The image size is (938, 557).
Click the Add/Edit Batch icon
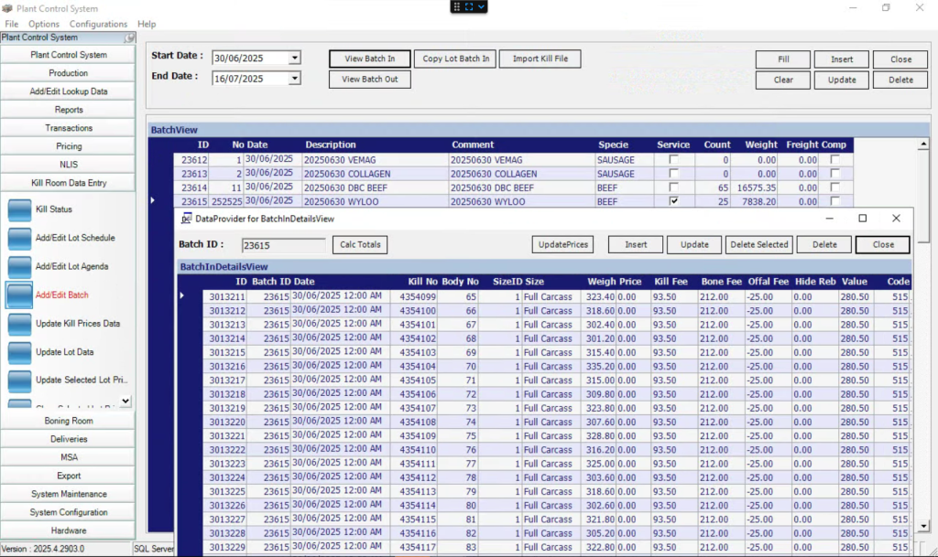click(19, 295)
